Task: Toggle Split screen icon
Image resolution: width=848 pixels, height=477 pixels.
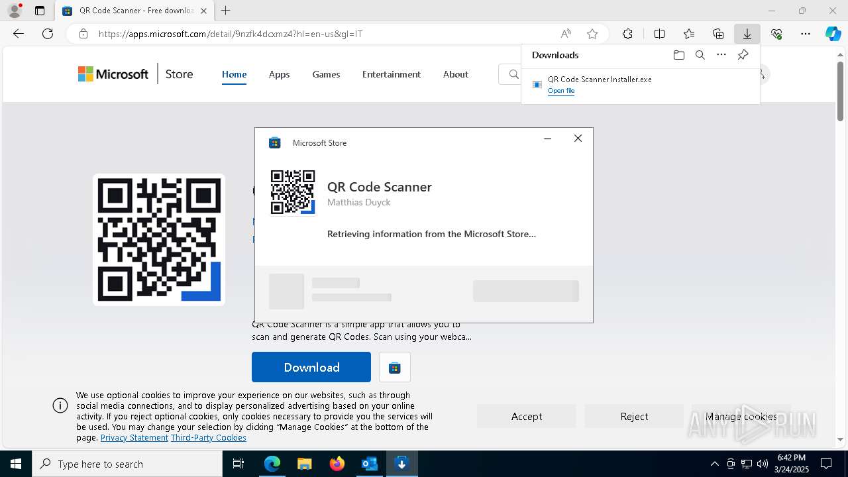Action: (x=660, y=34)
